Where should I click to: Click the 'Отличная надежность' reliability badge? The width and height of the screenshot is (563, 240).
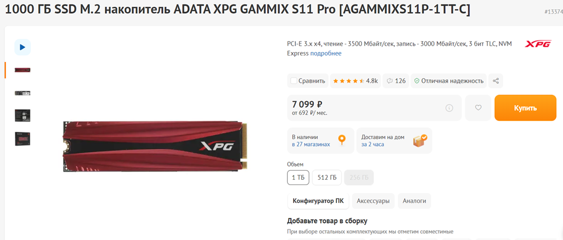(449, 81)
